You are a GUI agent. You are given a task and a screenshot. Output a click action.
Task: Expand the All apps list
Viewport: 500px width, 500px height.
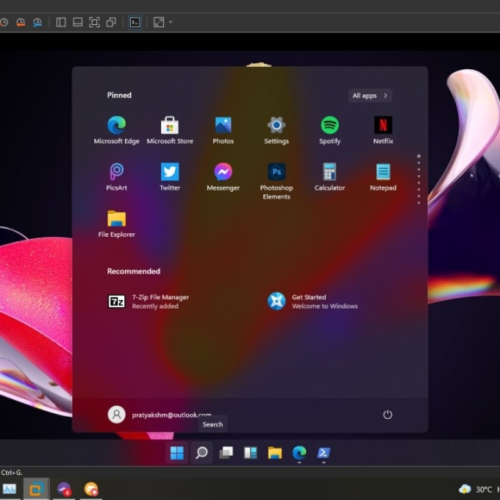pos(370,96)
